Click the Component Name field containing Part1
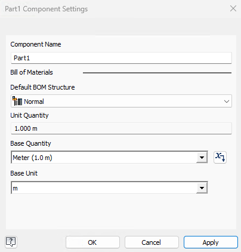The image size is (241, 252). pos(121,58)
